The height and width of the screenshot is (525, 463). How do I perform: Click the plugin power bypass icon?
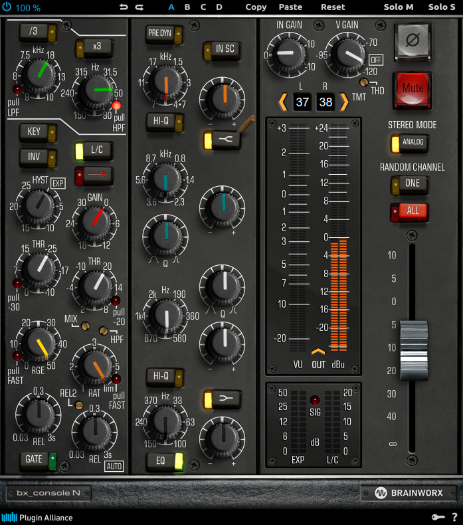click(x=7, y=7)
